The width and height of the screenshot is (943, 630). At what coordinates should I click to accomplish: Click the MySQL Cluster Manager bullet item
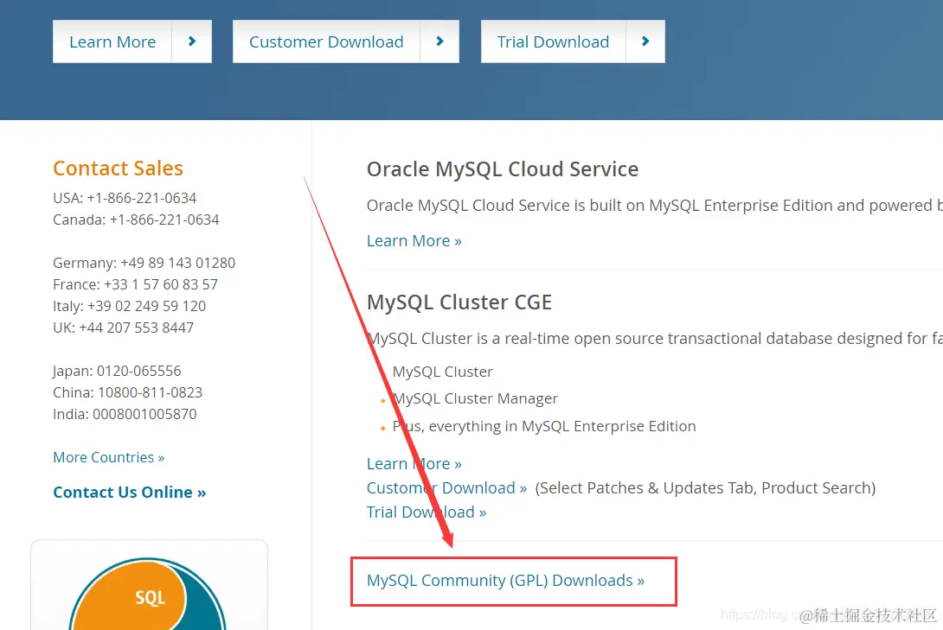coord(475,398)
